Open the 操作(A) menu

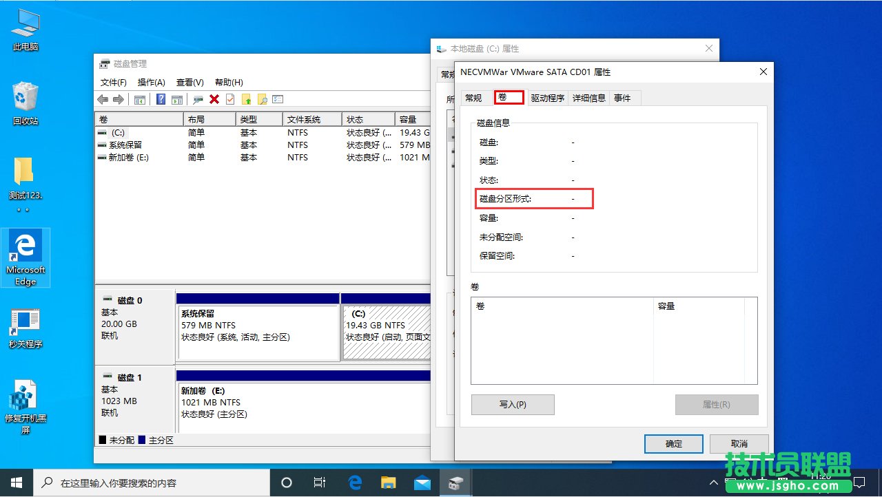[x=153, y=82]
